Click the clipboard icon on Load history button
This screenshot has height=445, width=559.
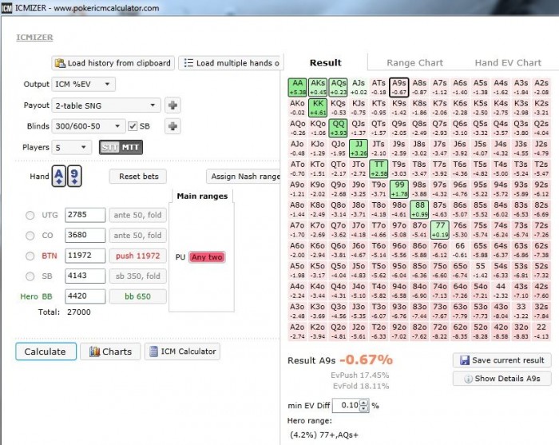[x=60, y=63]
